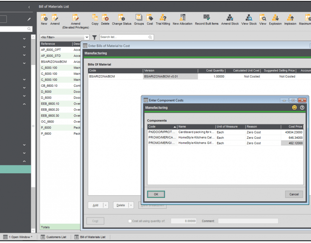Click the View magnifier toolbar icon
311x243 pixels.
[263, 20]
